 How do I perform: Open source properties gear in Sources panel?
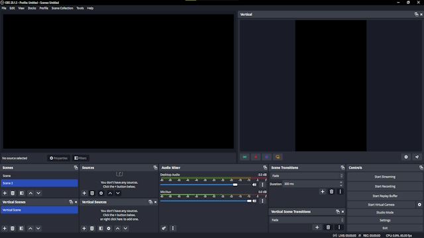101,193
